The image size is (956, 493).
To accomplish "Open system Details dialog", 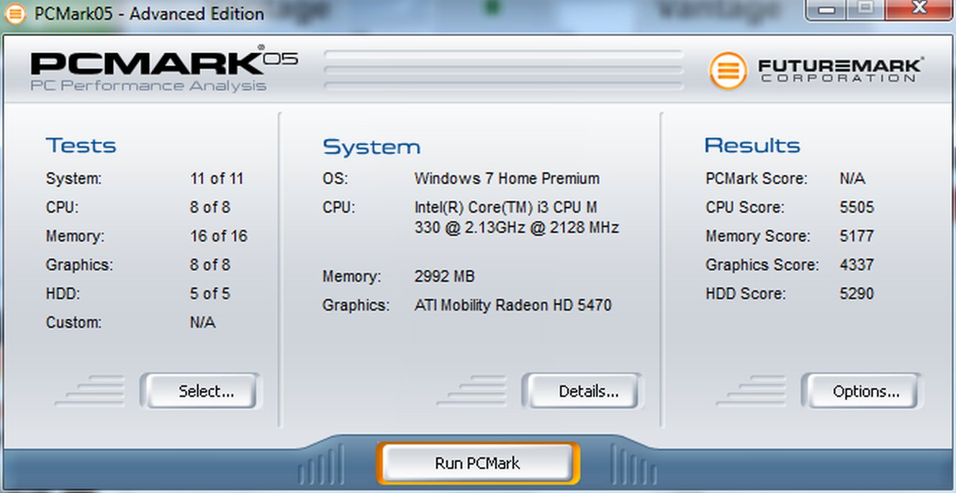I will pyautogui.click(x=583, y=392).
